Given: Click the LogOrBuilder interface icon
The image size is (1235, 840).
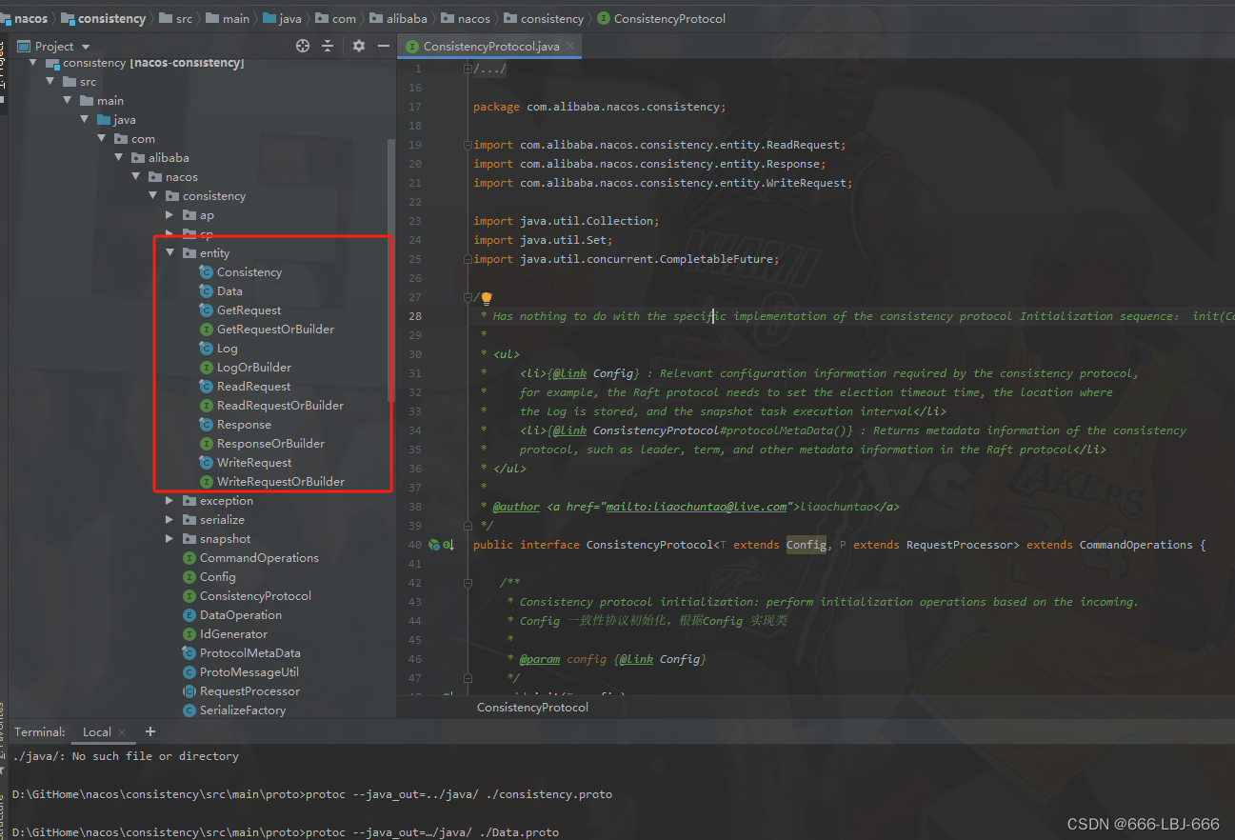Looking at the screenshot, I should 207,368.
